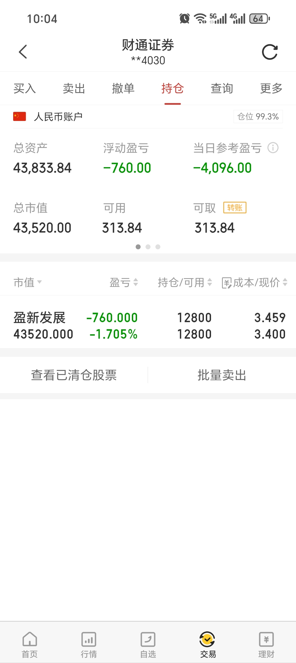Image resolution: width=296 pixels, height=663 pixels.
Task: Open info icon beside 当日参考盈亏
Action: (x=273, y=148)
